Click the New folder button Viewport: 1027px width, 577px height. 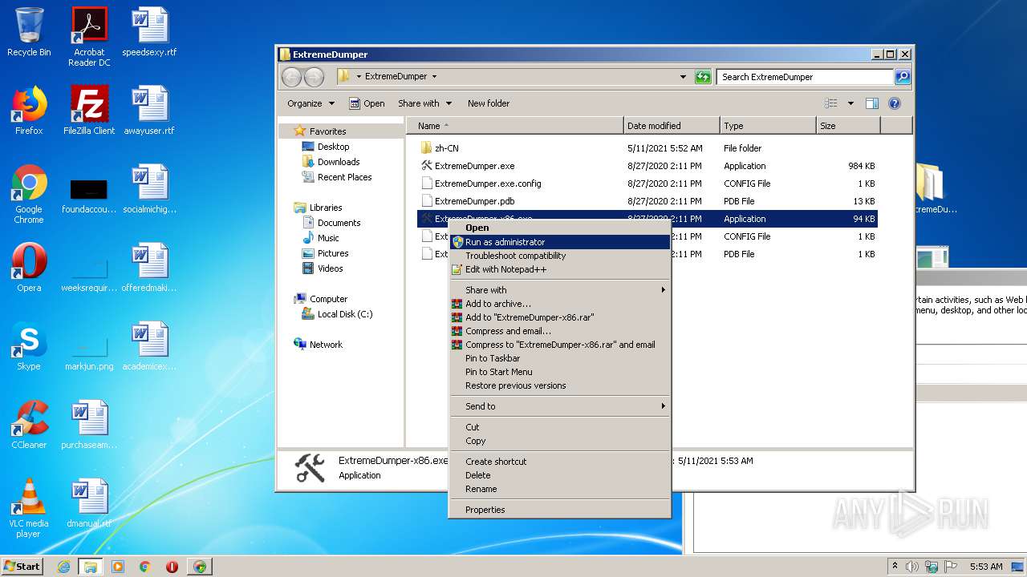tap(489, 103)
